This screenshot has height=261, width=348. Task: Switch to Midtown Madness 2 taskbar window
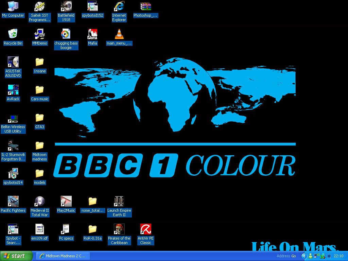coord(63,256)
